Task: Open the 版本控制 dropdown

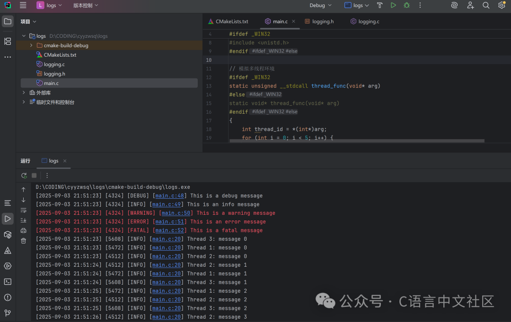Action: pyautogui.click(x=85, y=5)
